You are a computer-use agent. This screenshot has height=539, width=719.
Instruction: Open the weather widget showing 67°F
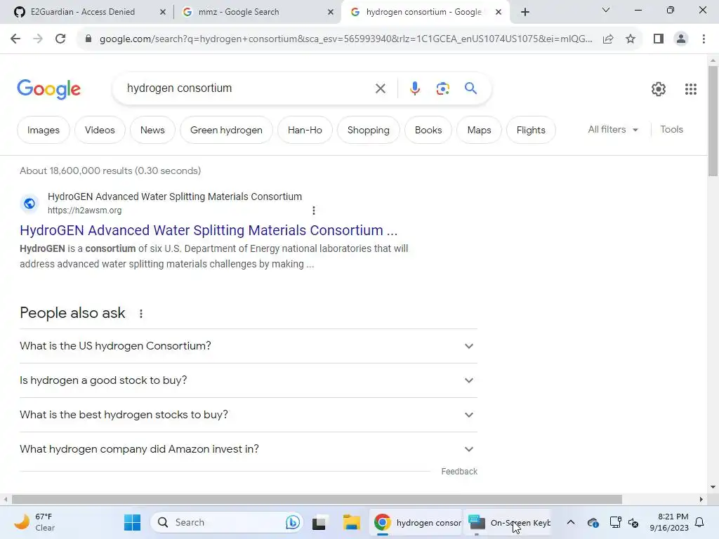[35, 522]
